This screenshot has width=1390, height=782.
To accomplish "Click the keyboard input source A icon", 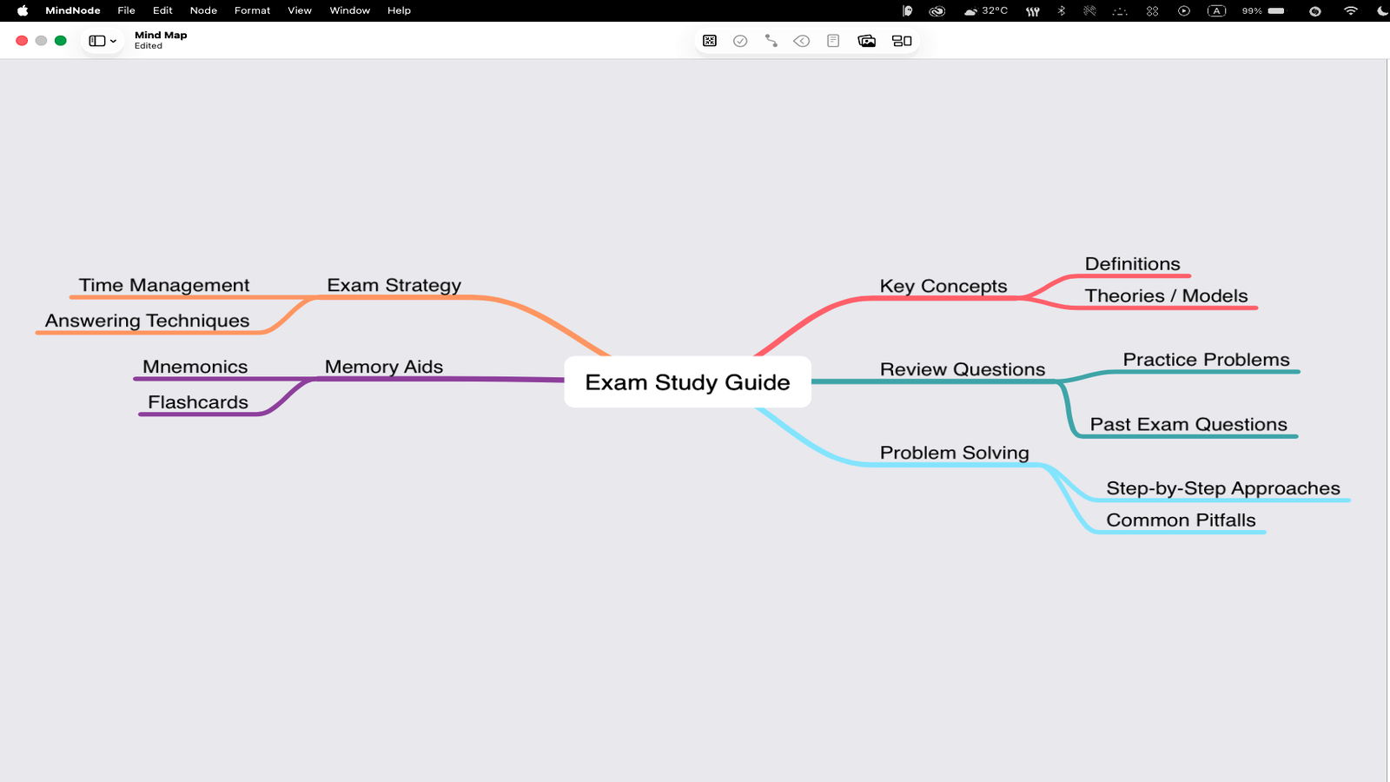I will point(1216,10).
